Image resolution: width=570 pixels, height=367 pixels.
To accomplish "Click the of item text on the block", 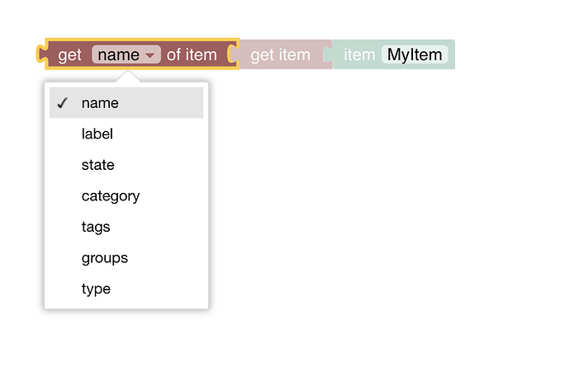I will [192, 55].
